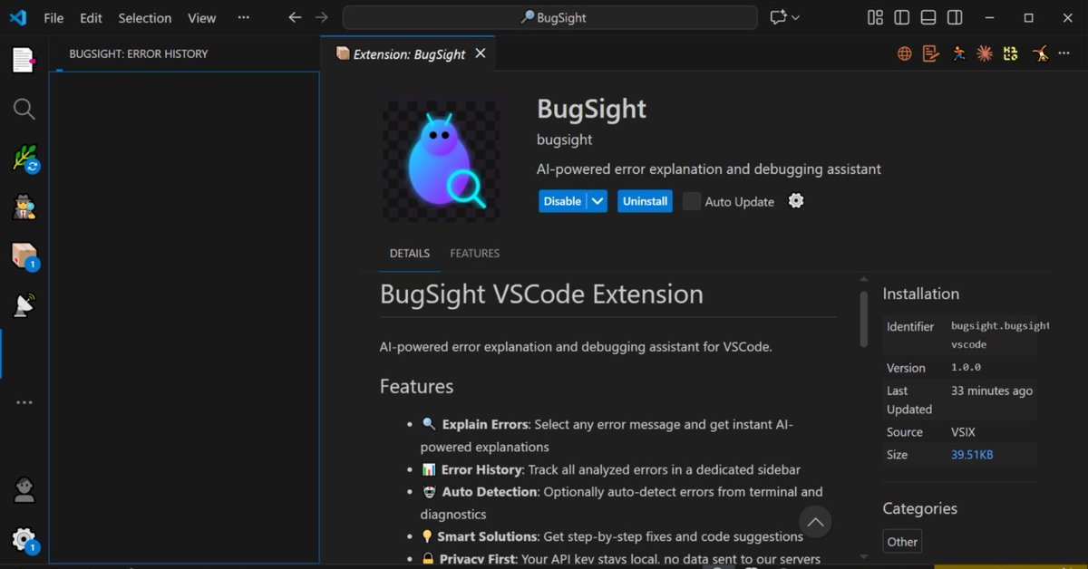1088x569 pixels.
Task: Open Source Control branch icon with sync badge
Action: tap(24, 159)
